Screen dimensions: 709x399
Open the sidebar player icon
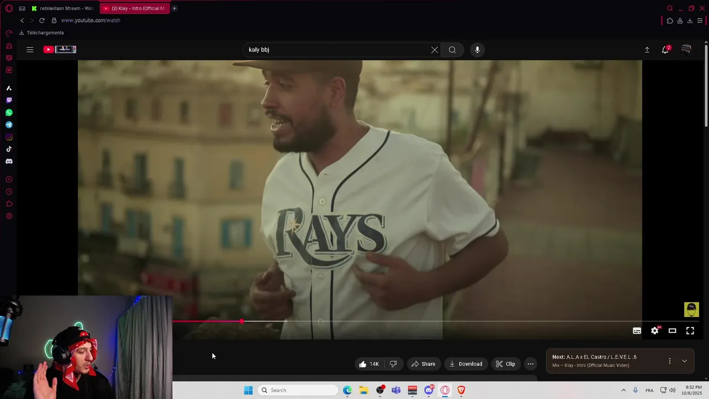[x=9, y=180]
